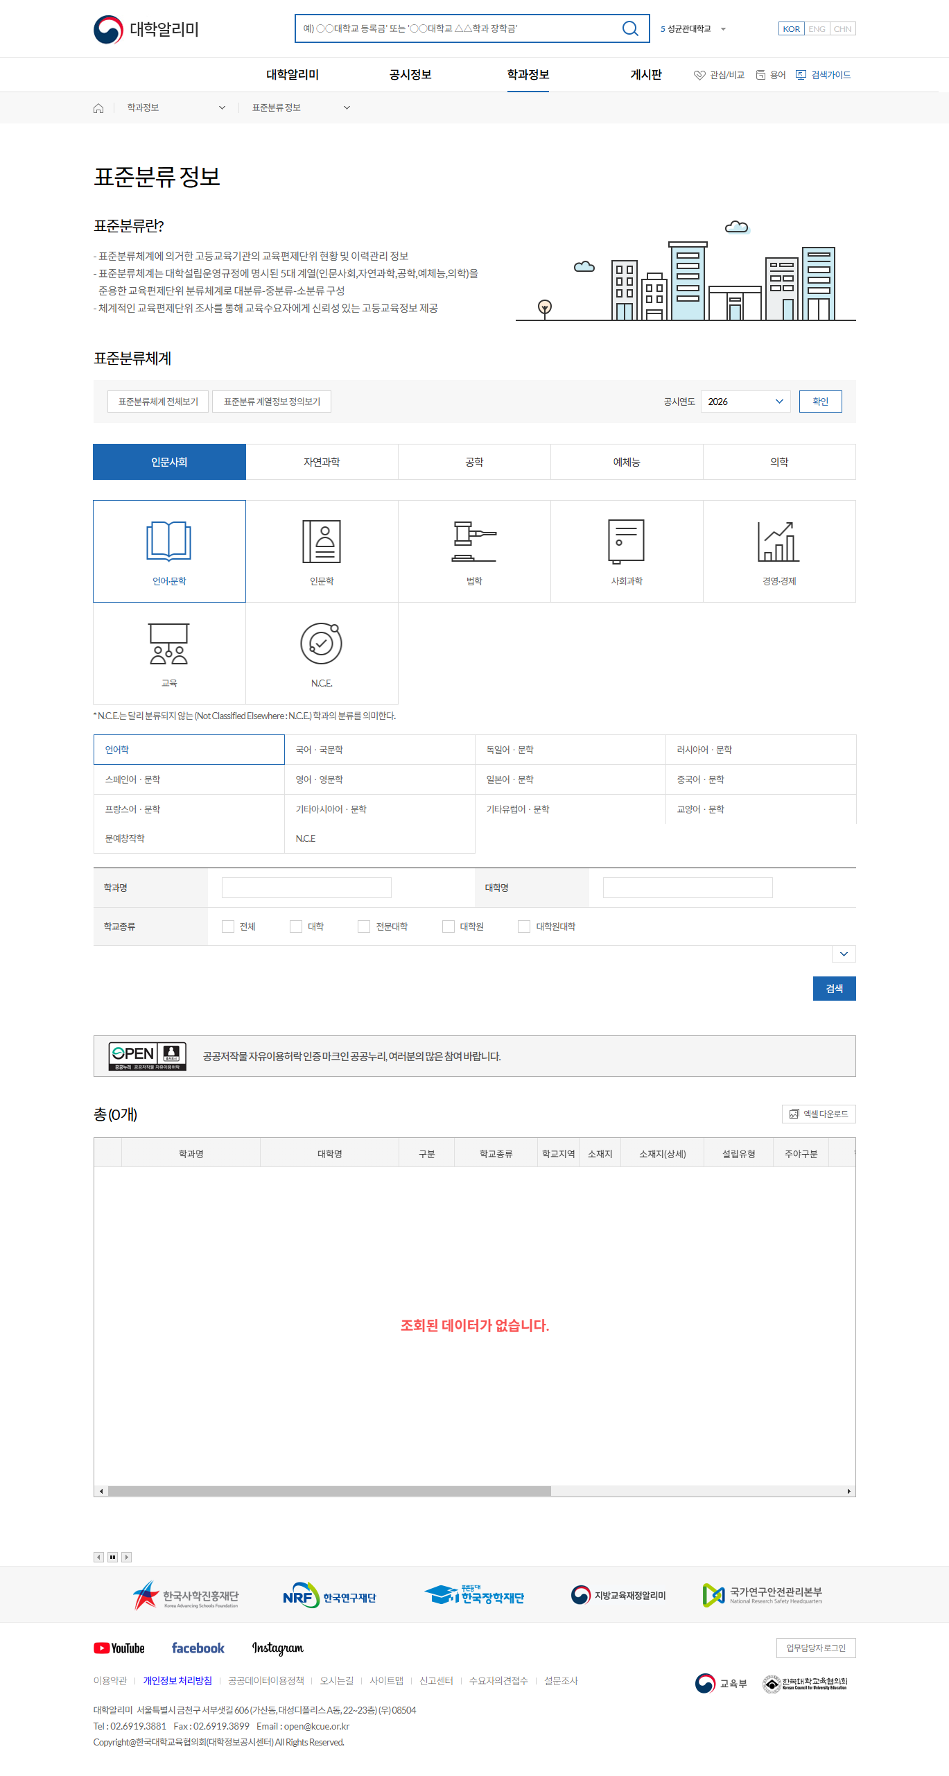This screenshot has width=949, height=1776.
Task: Open the 공시정보 main menu
Action: pos(410,75)
